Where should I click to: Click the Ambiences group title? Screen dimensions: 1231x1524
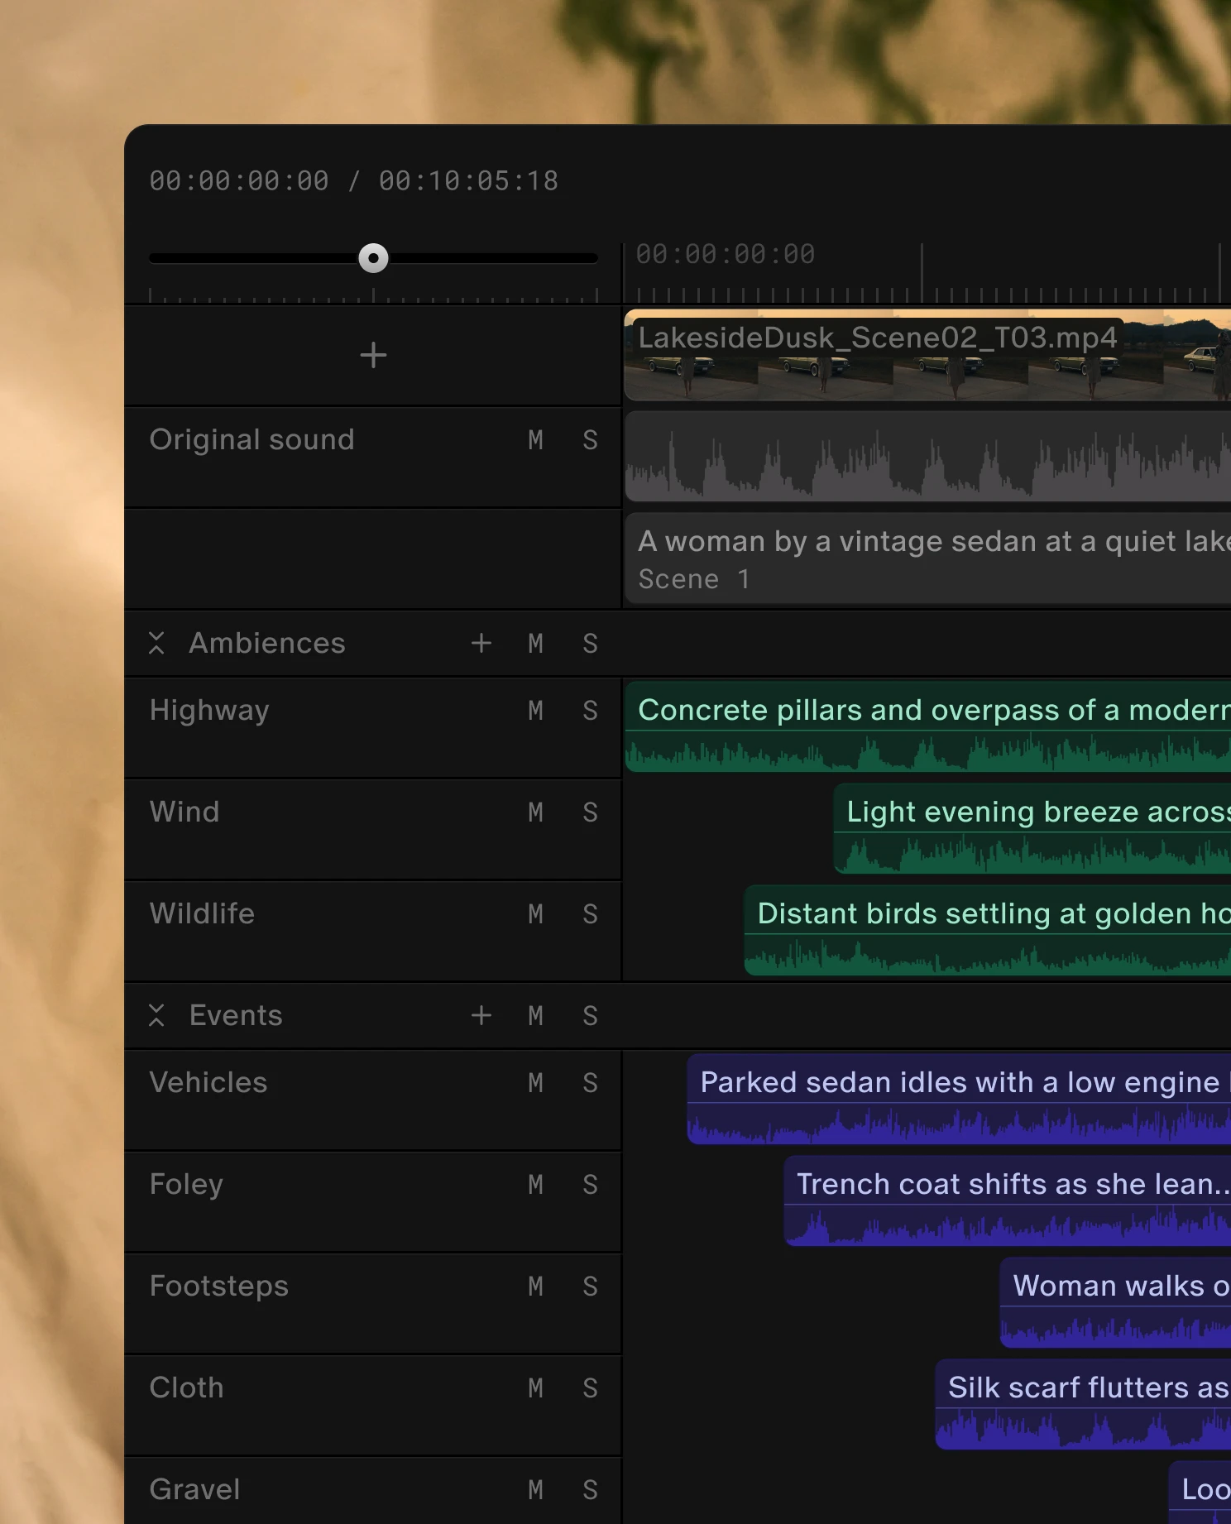pos(267,643)
